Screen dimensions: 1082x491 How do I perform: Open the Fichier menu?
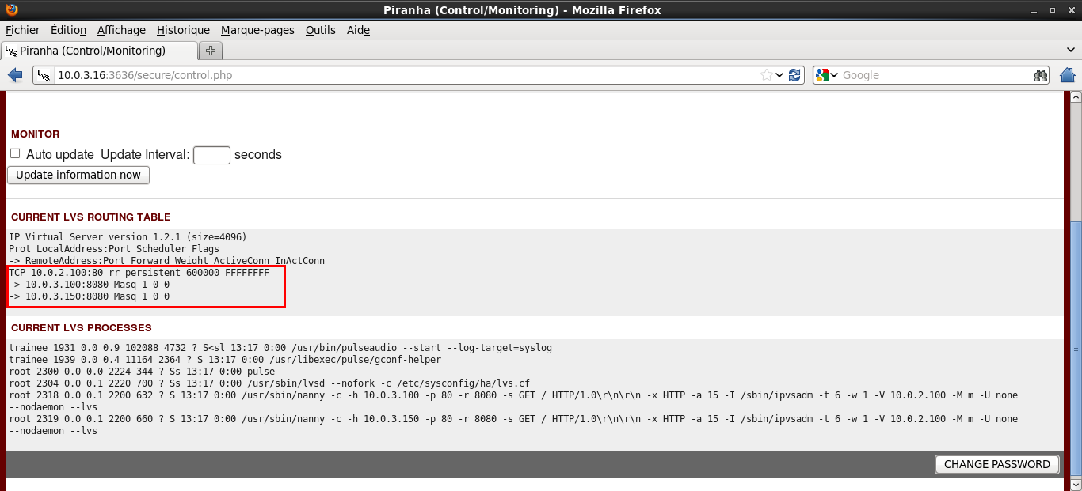click(22, 30)
